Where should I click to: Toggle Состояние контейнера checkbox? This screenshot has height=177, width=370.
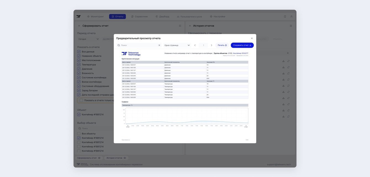79,78
